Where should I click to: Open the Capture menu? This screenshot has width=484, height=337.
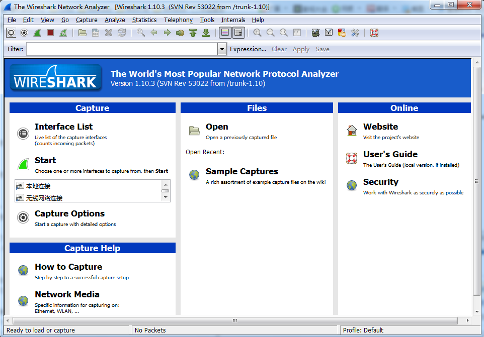click(x=87, y=20)
